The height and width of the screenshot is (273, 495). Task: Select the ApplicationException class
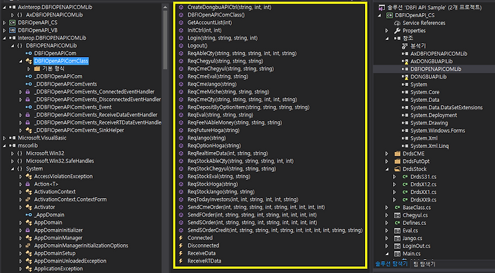pyautogui.click(x=58, y=269)
